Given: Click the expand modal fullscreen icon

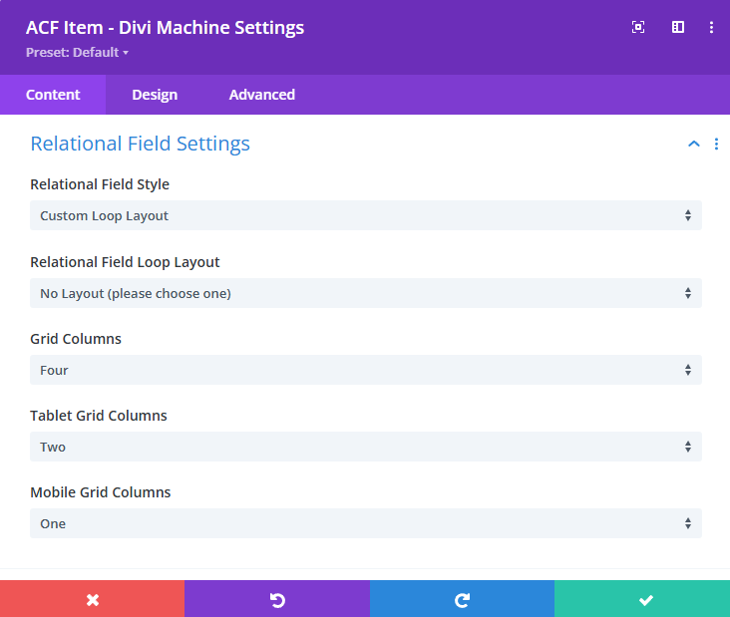Looking at the screenshot, I should tap(638, 27).
